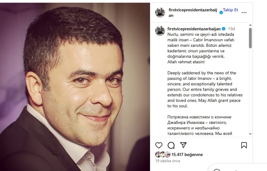Click the caption scrollbar up arrow
This screenshot has width=267, height=171.
pos(250,25)
